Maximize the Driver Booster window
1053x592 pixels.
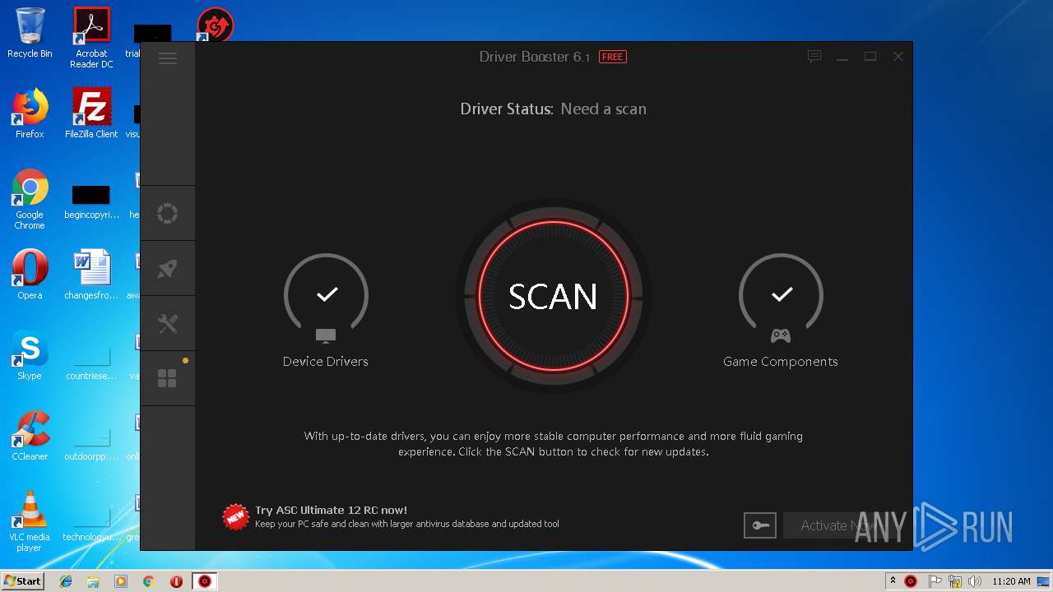(x=870, y=57)
